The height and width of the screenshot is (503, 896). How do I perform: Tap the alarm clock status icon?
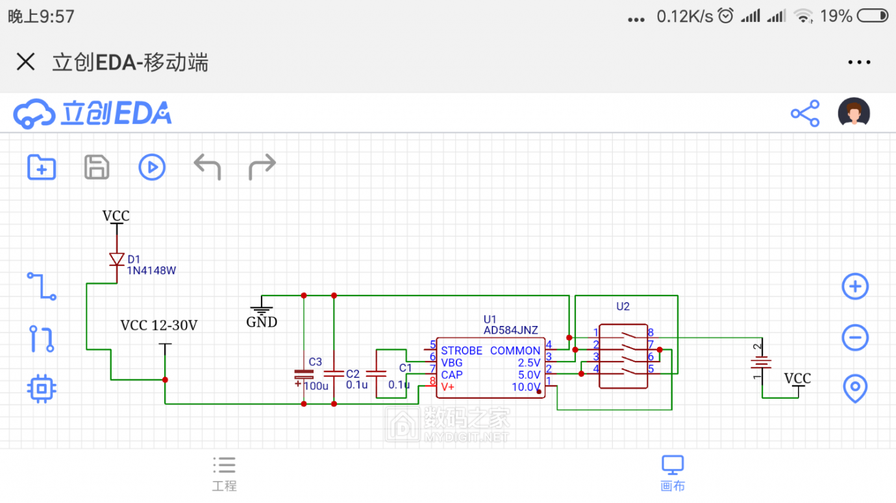726,16
